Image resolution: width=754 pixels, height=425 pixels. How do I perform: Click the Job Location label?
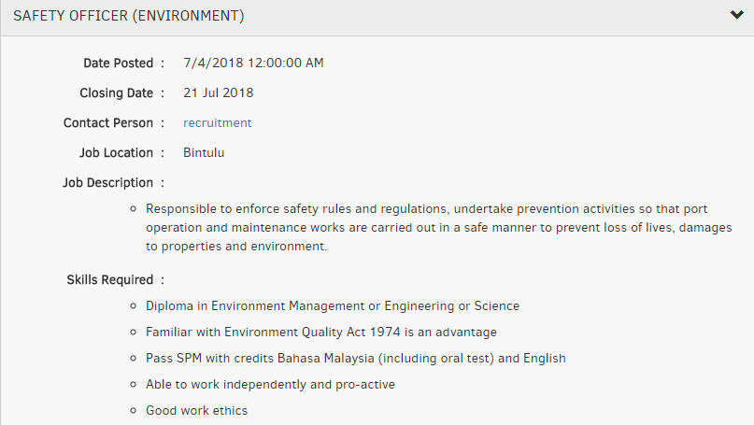coord(117,153)
